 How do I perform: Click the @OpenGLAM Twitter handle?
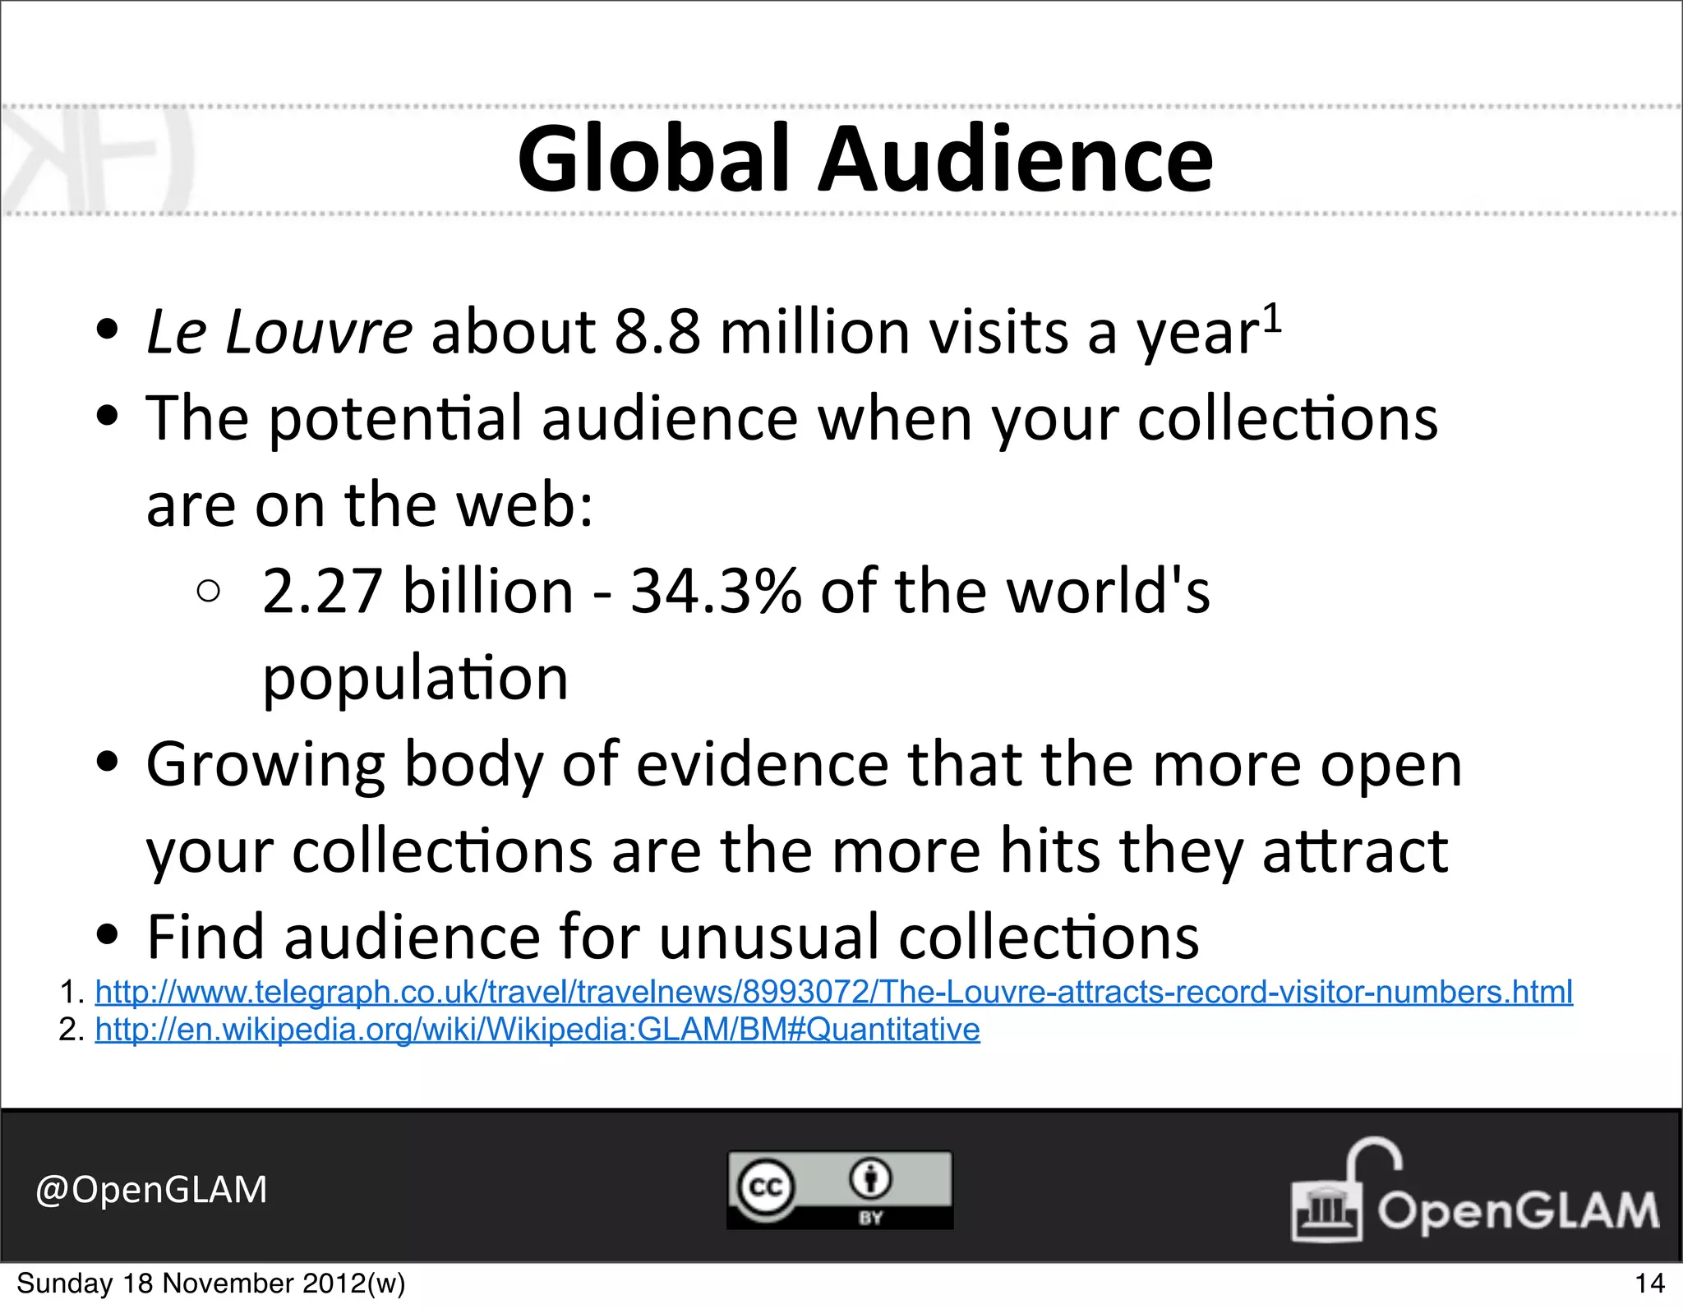[151, 1190]
